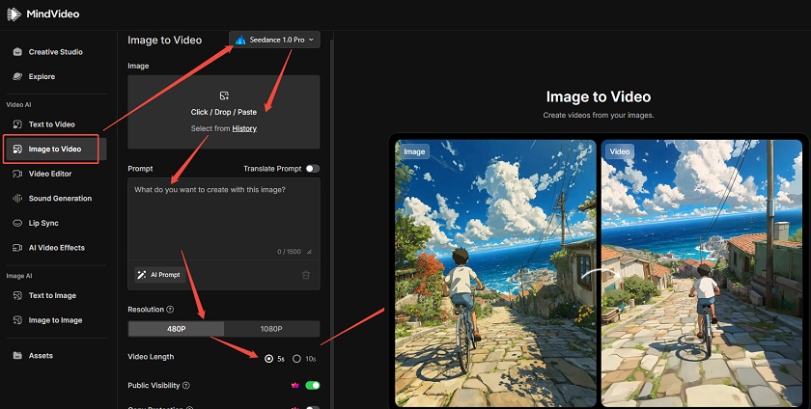Click the Text to Image icon
Screen dimensions: 811x409
pyautogui.click(x=17, y=295)
